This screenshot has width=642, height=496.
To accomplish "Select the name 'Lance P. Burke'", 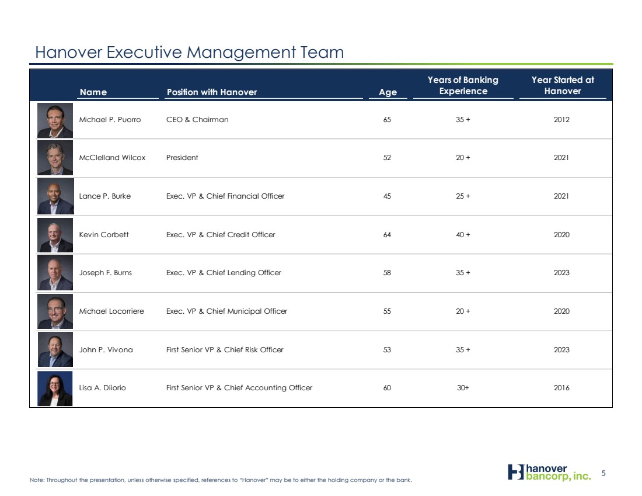I will pos(105,196).
